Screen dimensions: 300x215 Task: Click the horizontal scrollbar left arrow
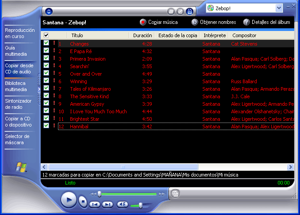click(x=44, y=167)
